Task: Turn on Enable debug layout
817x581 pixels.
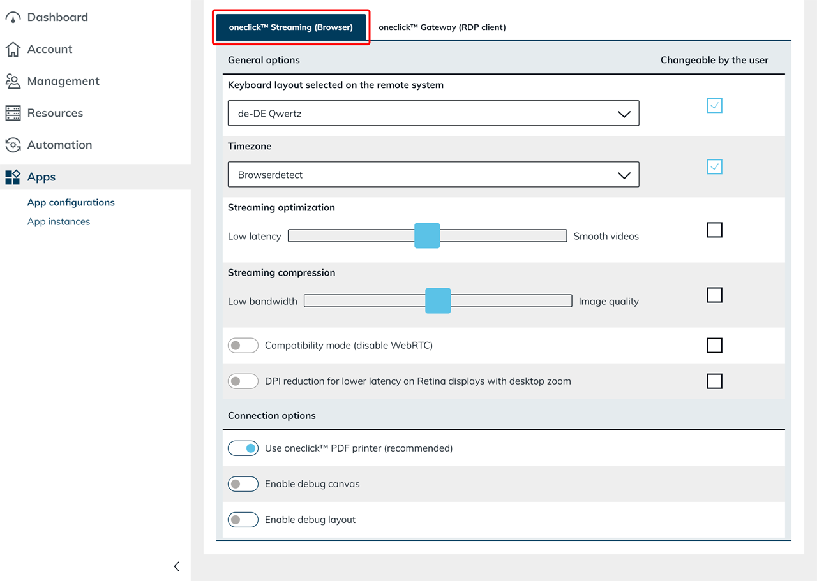Action: click(243, 519)
